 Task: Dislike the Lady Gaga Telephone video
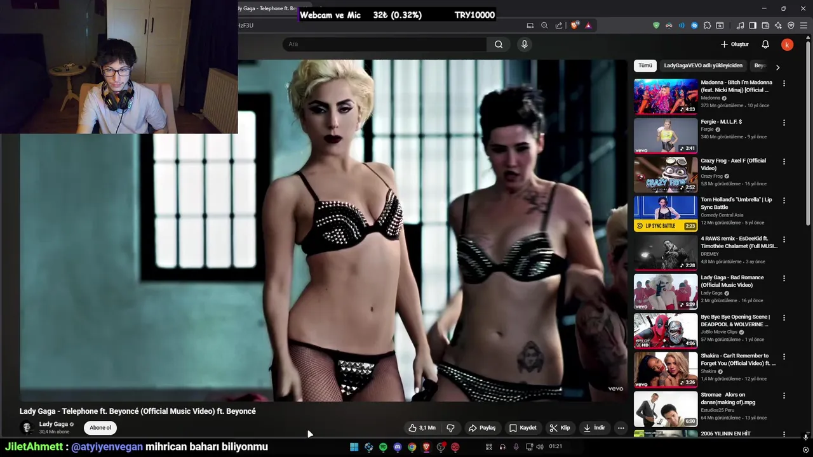click(x=450, y=428)
